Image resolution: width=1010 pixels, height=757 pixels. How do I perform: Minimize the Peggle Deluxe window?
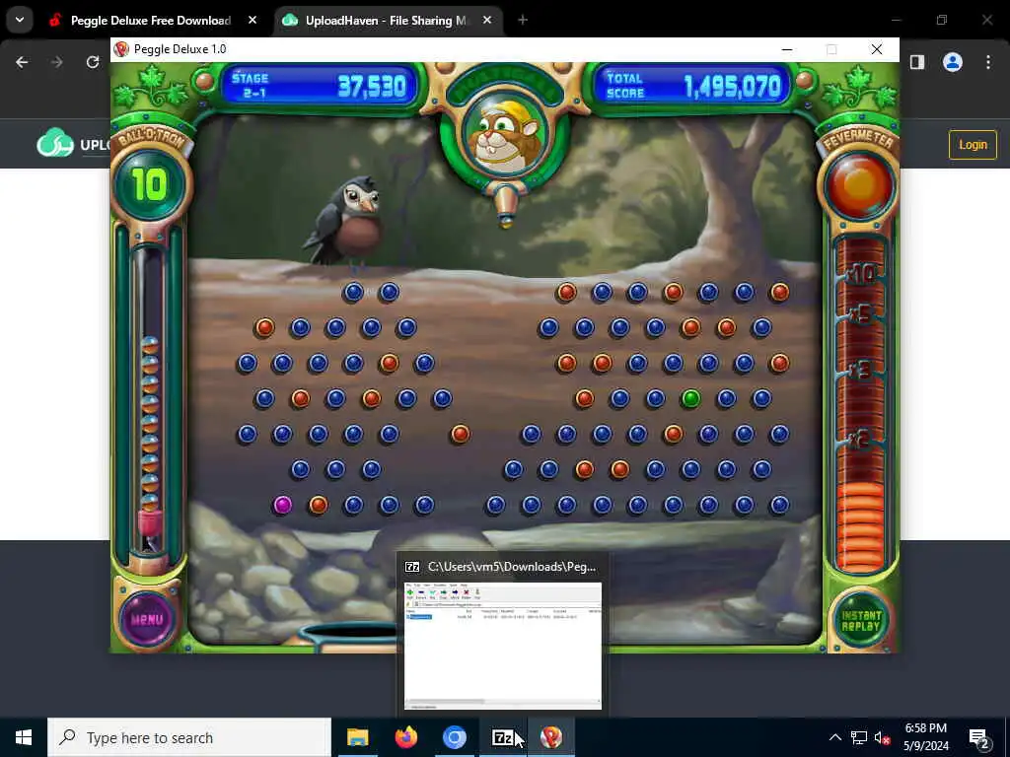786,49
